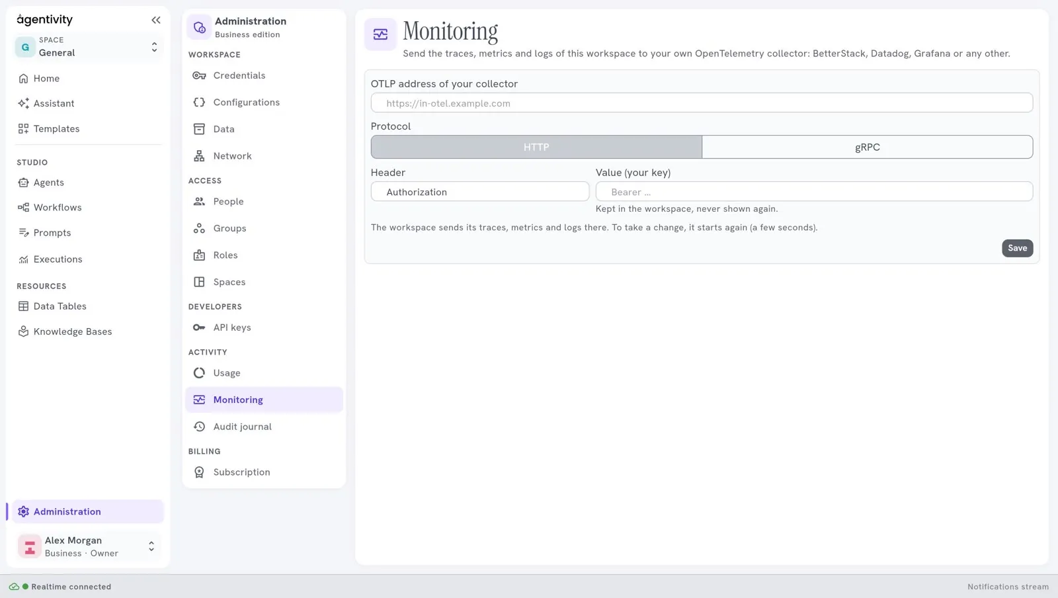Open Subscription billing page
The width and height of the screenshot is (1058, 598).
[264, 472]
